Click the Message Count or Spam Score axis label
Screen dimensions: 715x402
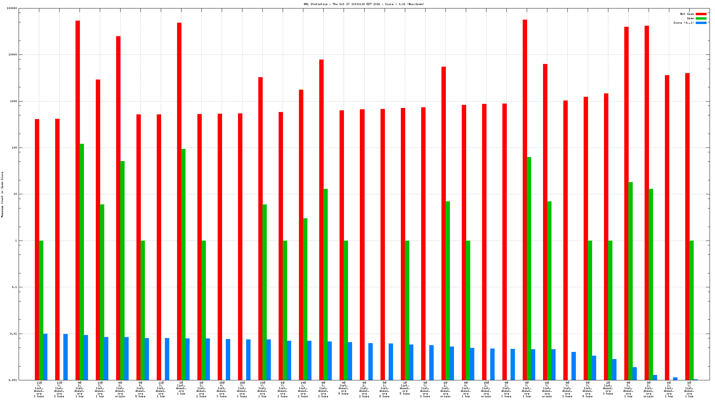coord(2,194)
